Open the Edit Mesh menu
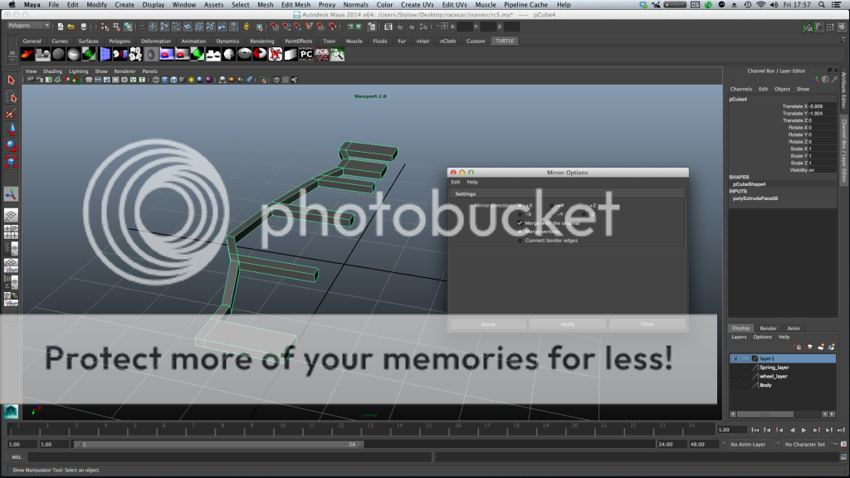 (x=296, y=5)
